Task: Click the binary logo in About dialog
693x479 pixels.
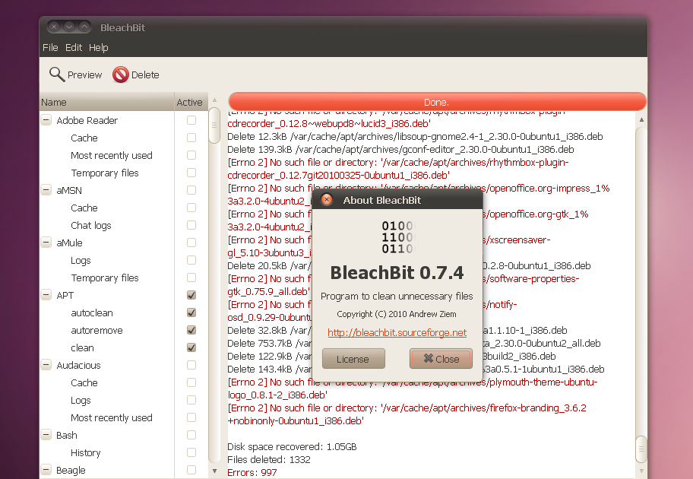Action: click(x=397, y=237)
